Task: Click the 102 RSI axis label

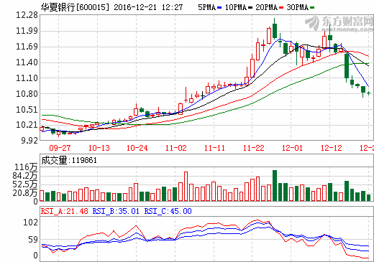Action: (x=30, y=223)
